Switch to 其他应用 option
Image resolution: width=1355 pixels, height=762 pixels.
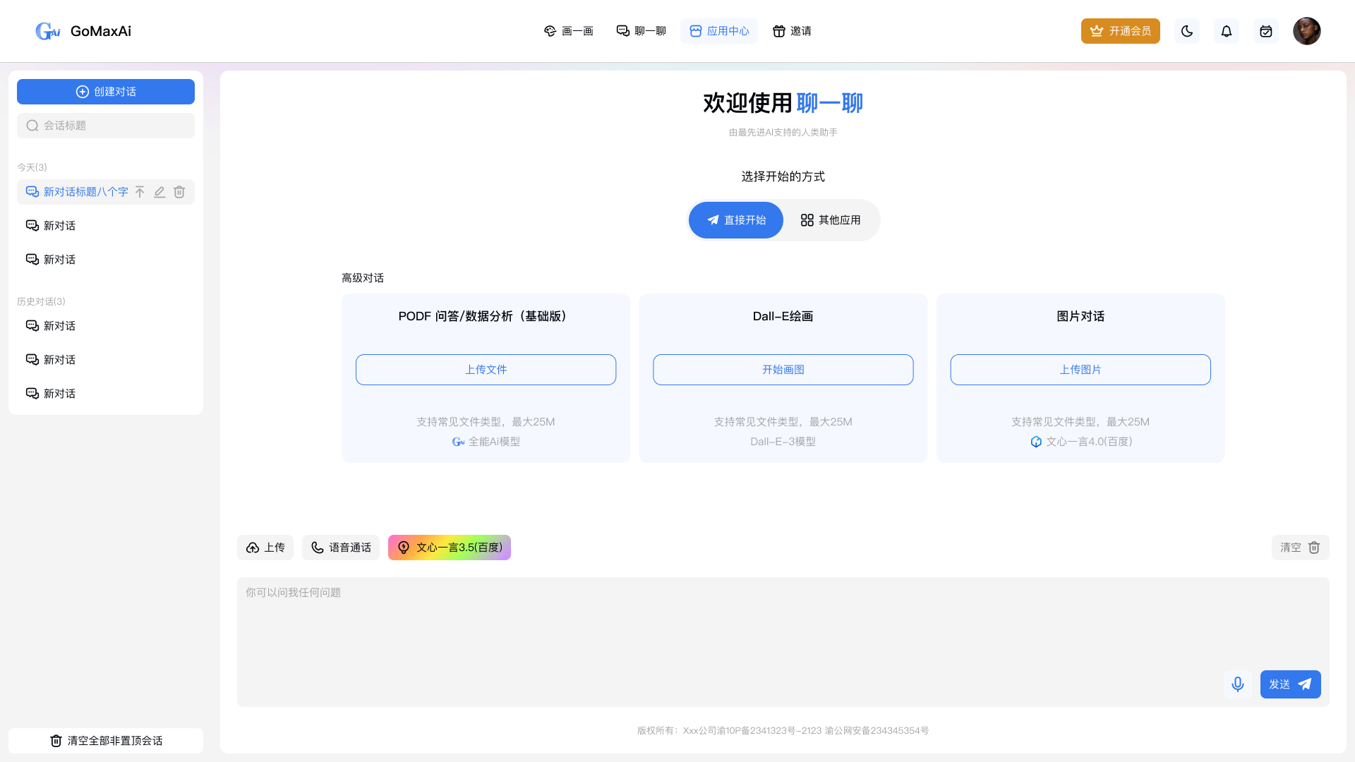coord(831,220)
